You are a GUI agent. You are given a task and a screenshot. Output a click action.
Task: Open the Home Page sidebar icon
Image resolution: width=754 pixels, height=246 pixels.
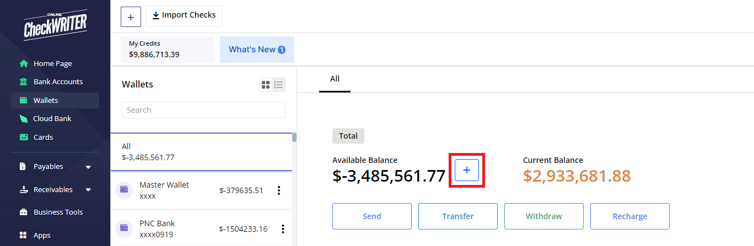[24, 63]
